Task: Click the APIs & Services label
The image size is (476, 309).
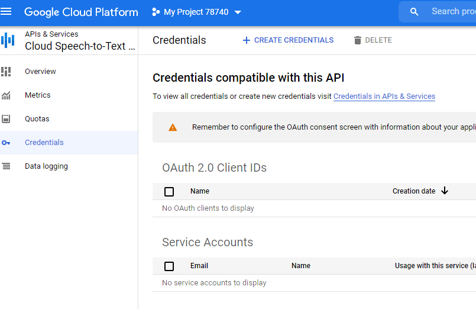Action: click(x=51, y=34)
